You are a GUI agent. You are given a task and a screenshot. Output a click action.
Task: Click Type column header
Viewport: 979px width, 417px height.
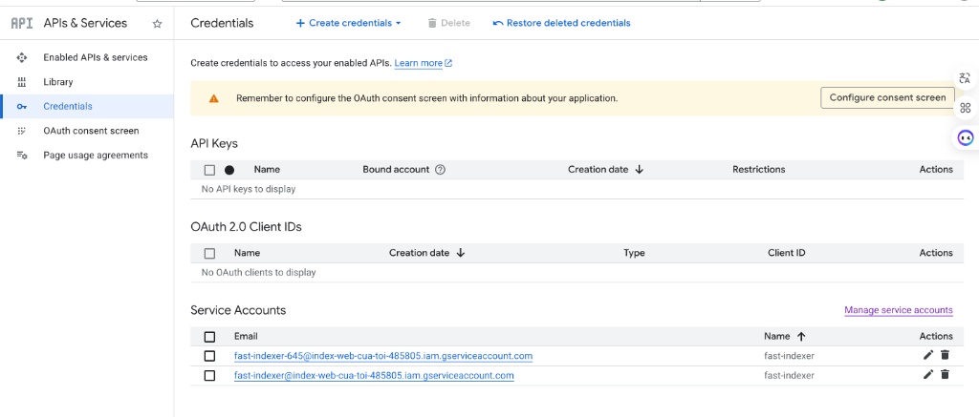click(634, 253)
